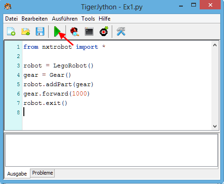Minimize the TigerJython window
The height and width of the screenshot is (184, 224).
tap(181, 6)
